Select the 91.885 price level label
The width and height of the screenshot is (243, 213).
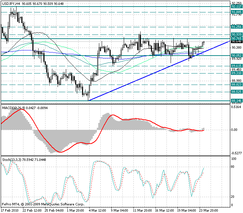click(236, 12)
